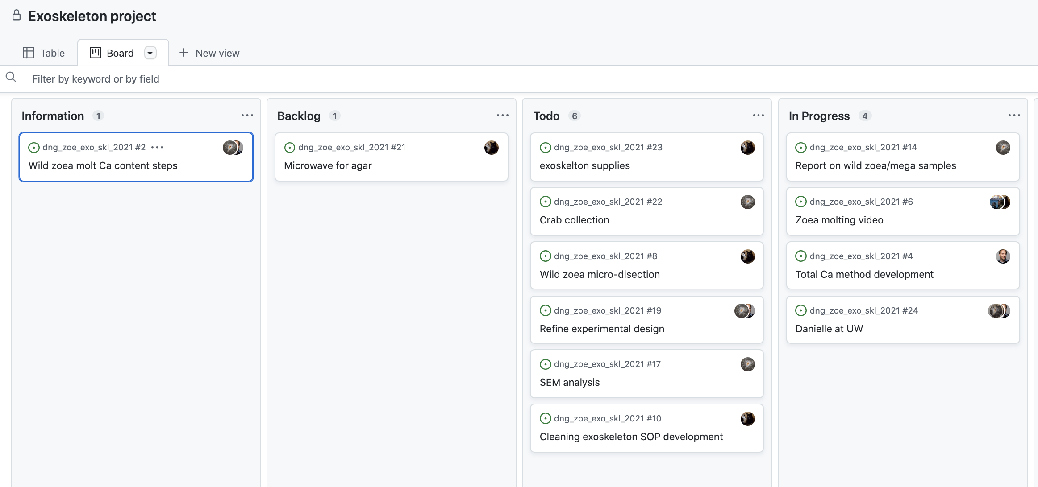Open the Danielle at UW issue
Image resolution: width=1038 pixels, height=487 pixels.
[x=829, y=329]
